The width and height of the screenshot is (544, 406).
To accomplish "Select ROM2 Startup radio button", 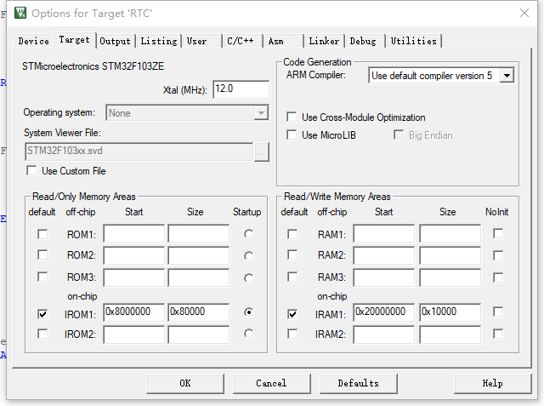I will [x=248, y=256].
